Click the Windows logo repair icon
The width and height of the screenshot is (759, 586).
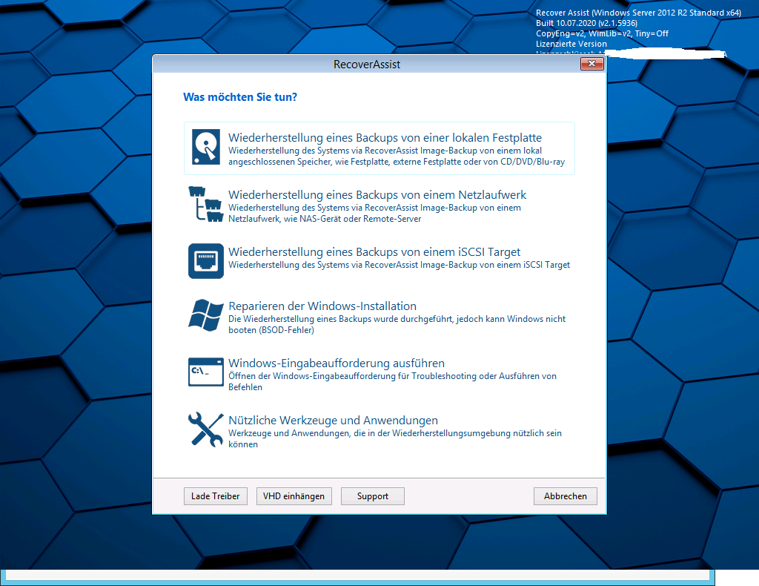coord(206,315)
